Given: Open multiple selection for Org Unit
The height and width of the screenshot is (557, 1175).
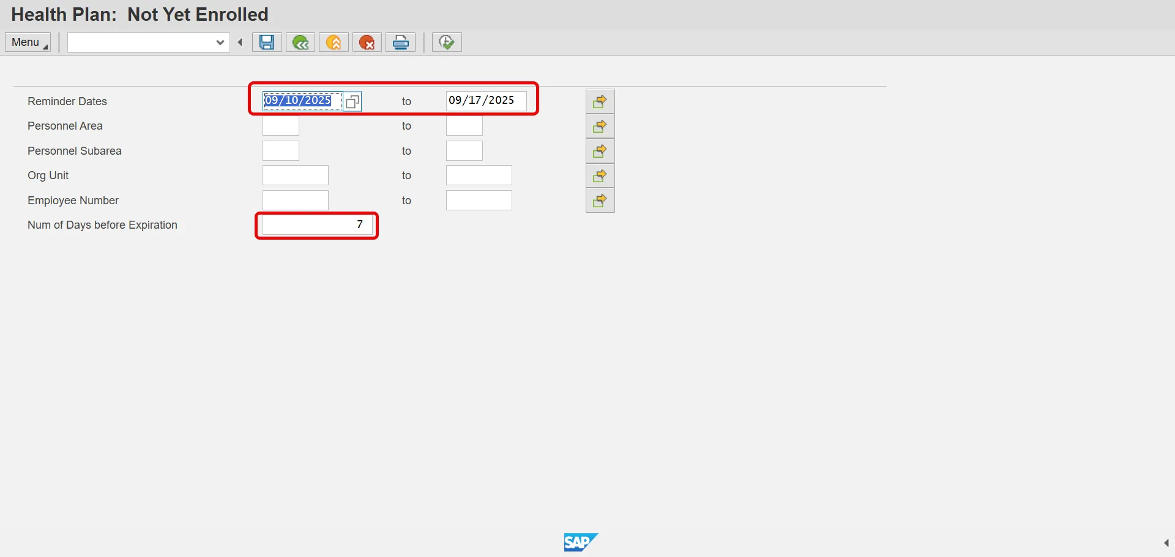Looking at the screenshot, I should (x=600, y=176).
